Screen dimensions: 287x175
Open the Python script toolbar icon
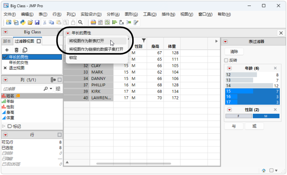click(23, 22)
